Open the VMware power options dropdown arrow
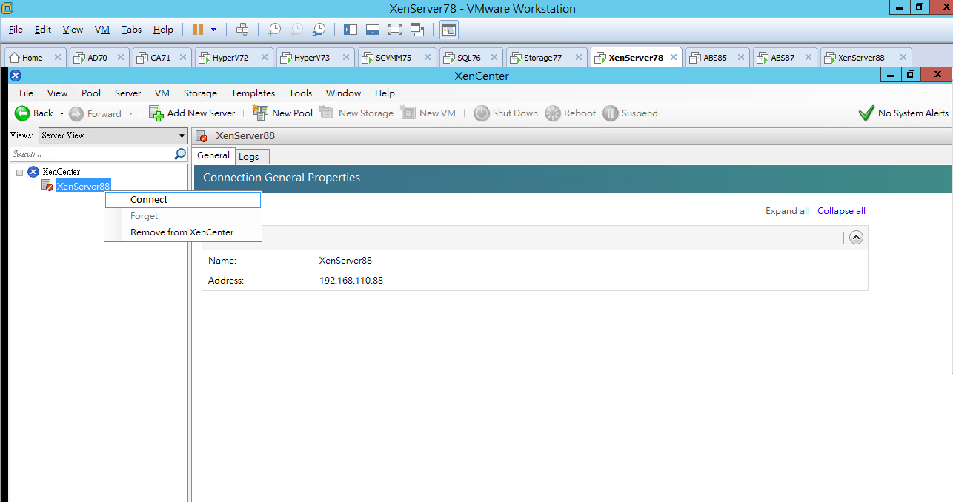Viewport: 953px width, 502px height. (214, 30)
